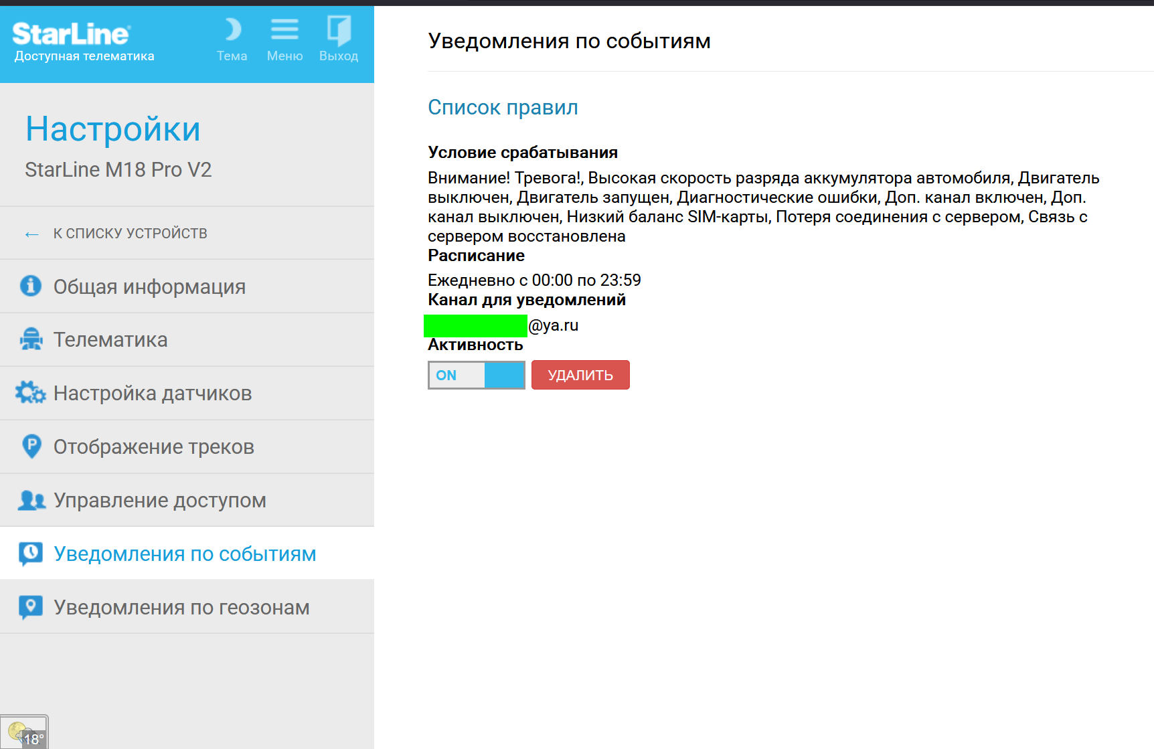Click the Список правил heading
Viewport: 1154px width, 749px height.
pyautogui.click(x=503, y=107)
